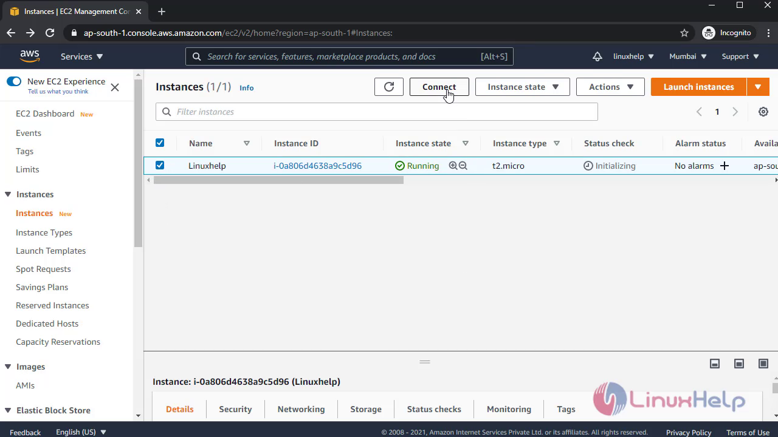The width and height of the screenshot is (778, 437).
Task: Click the panel resize handle above instance details
Action: pos(425,362)
